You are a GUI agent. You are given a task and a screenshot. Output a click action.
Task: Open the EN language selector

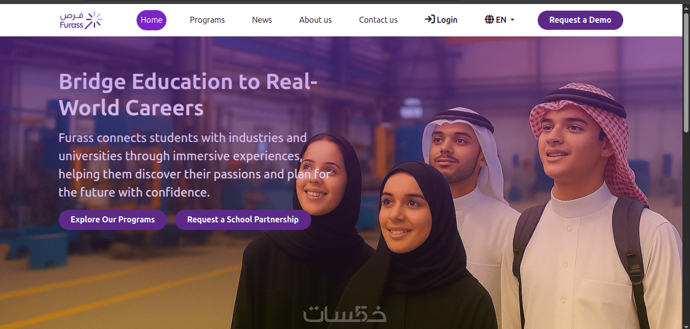point(500,20)
